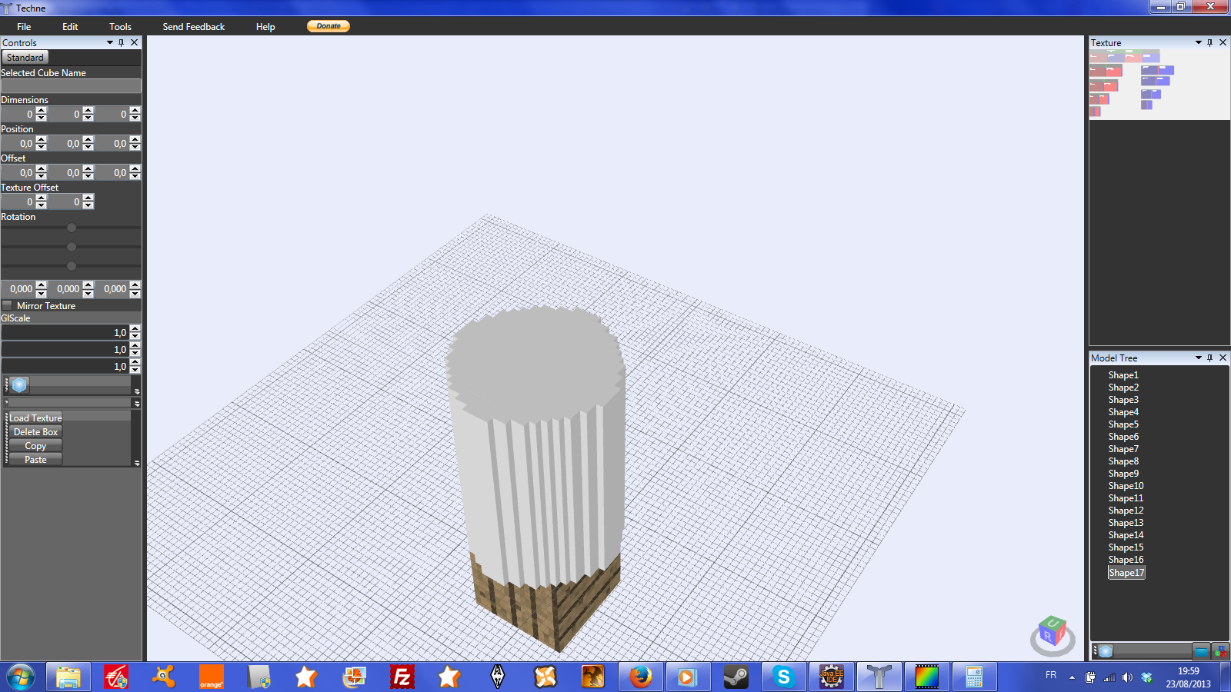Click the first Rotation slider handle

pyautogui.click(x=72, y=228)
